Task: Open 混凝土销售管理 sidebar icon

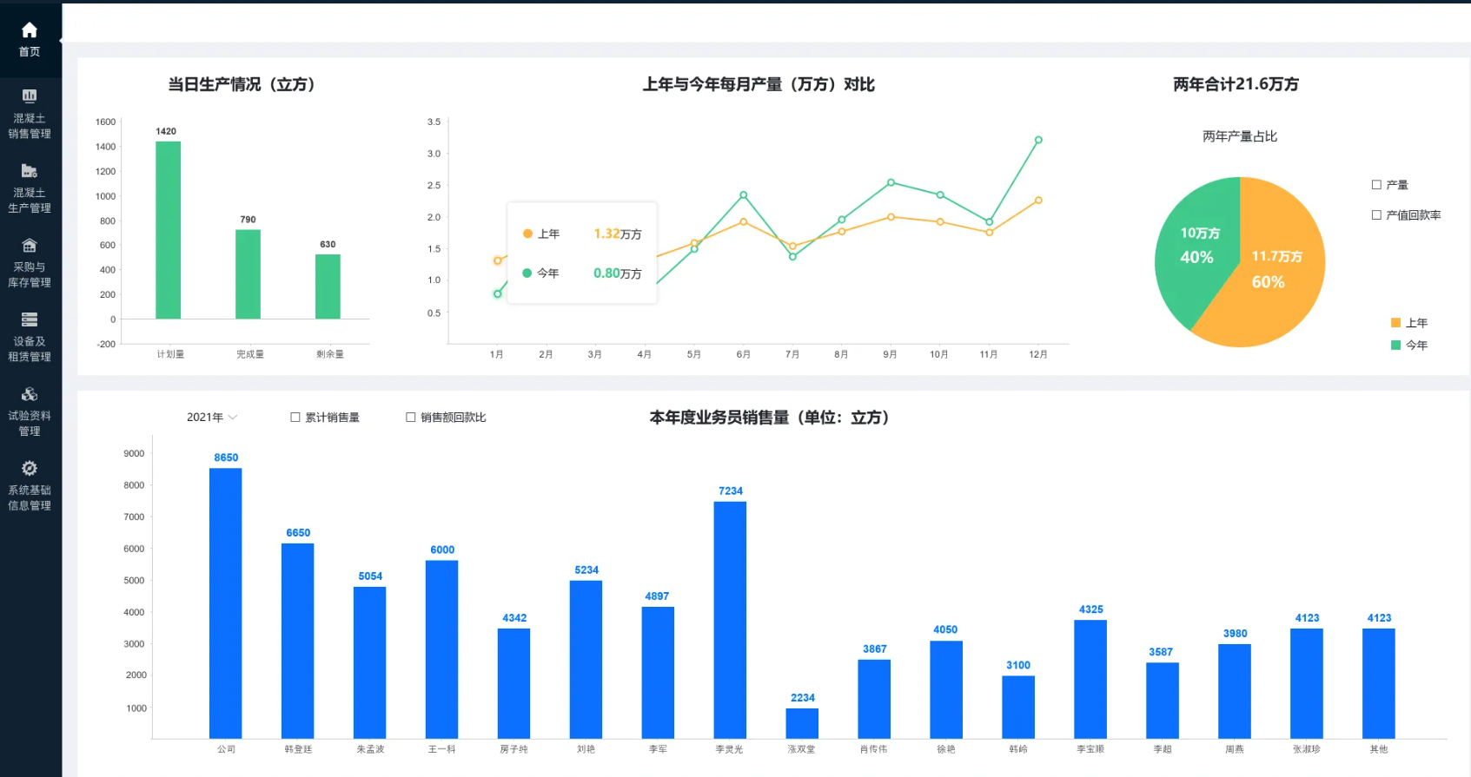Action: point(30,95)
